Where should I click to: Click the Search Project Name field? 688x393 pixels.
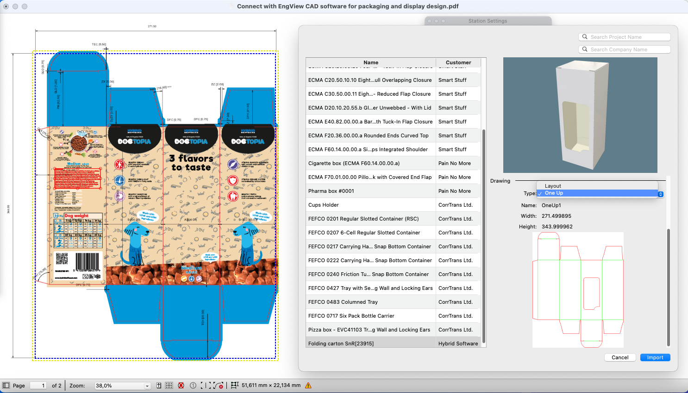(625, 37)
